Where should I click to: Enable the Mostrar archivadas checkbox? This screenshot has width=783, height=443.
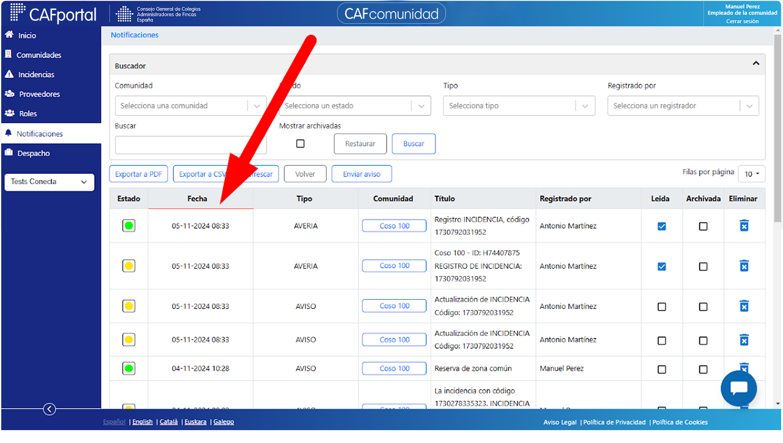(x=300, y=144)
